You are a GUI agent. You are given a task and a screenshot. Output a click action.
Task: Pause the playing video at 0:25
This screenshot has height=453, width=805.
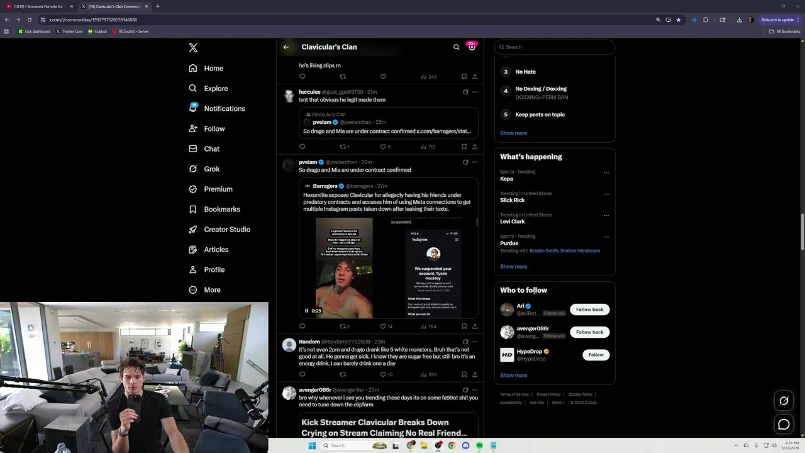point(307,311)
